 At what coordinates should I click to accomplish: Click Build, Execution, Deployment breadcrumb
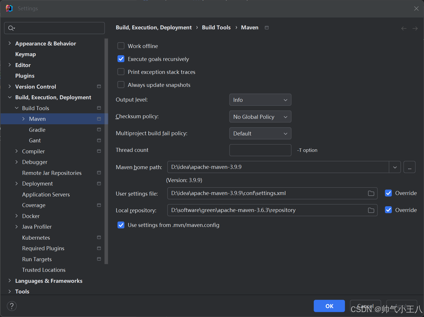tap(154, 27)
